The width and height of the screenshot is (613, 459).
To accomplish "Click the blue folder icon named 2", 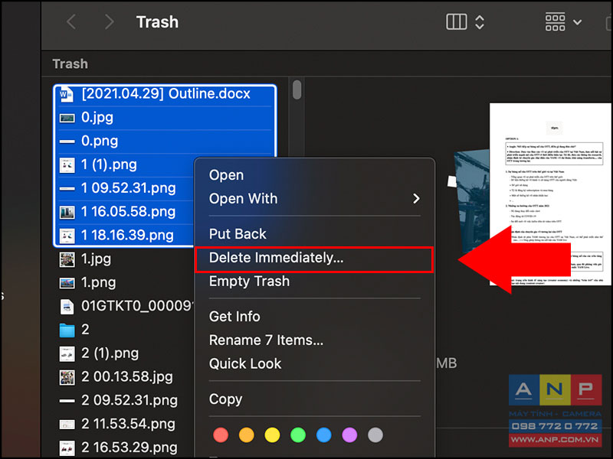I will coord(67,330).
